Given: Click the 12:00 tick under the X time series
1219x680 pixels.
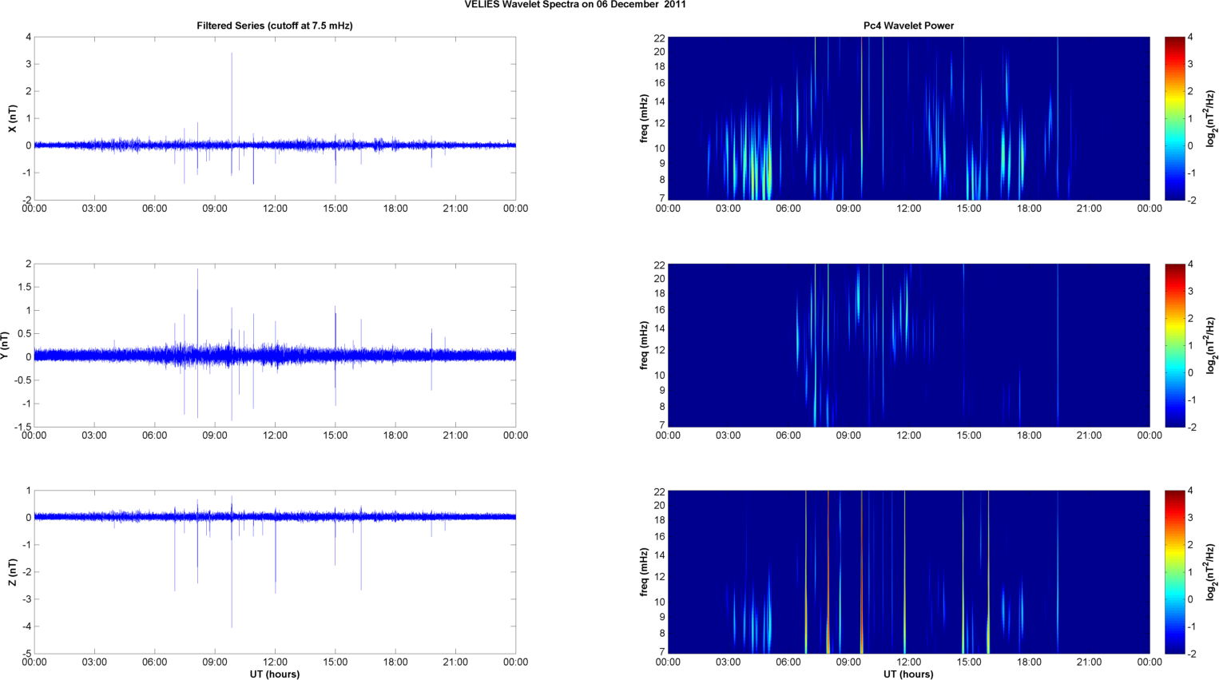Looking at the screenshot, I should [275, 209].
